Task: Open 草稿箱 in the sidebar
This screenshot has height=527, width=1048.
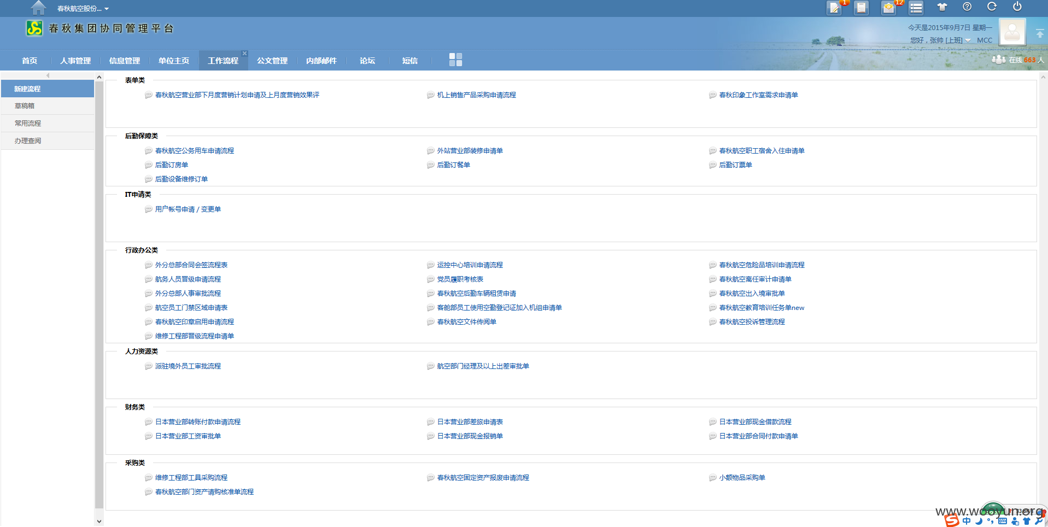Action: (x=48, y=106)
